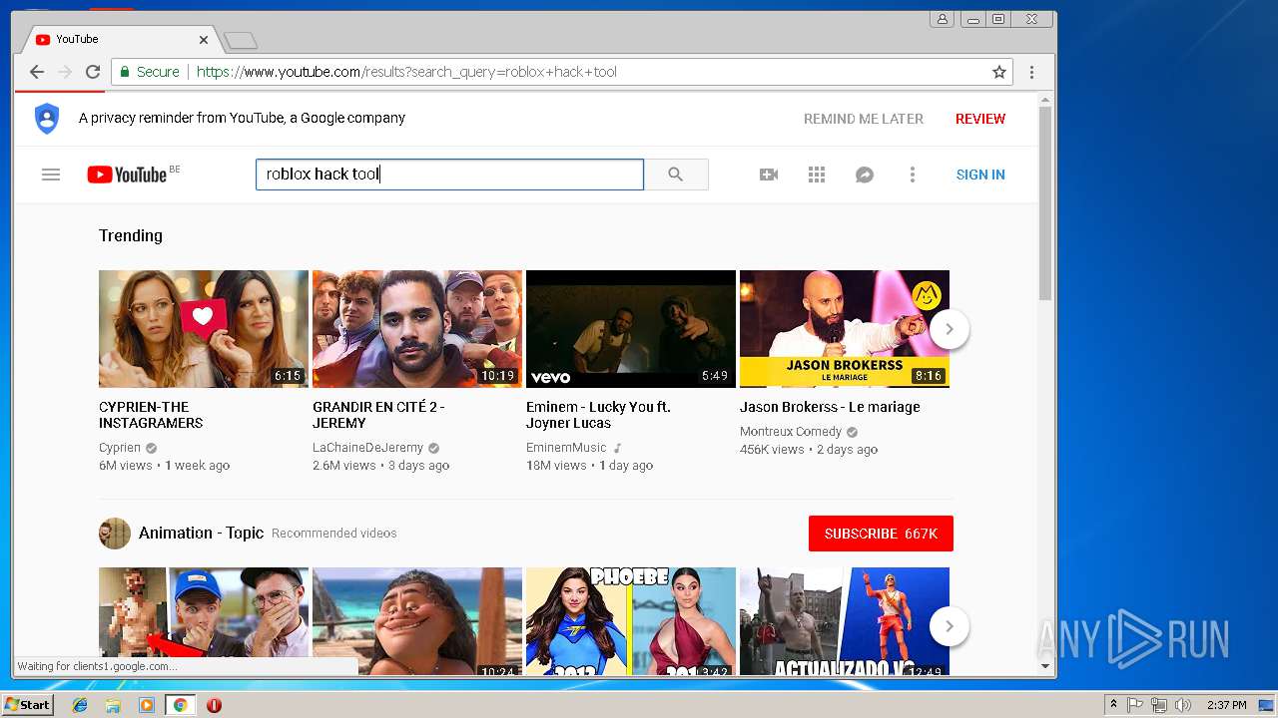Click the Animation - Topic channel avatar
Screen dimensions: 1278x718
pos(115,534)
